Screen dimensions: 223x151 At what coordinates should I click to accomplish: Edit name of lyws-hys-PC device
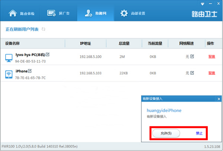coord(47,54)
